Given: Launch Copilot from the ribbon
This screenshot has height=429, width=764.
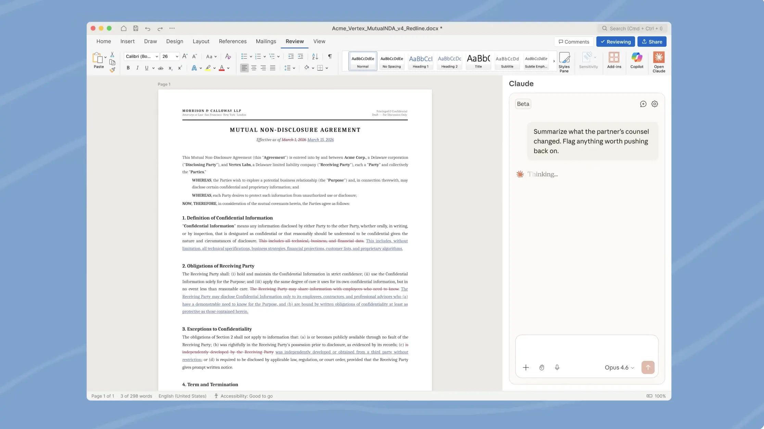Looking at the screenshot, I should tap(637, 62).
